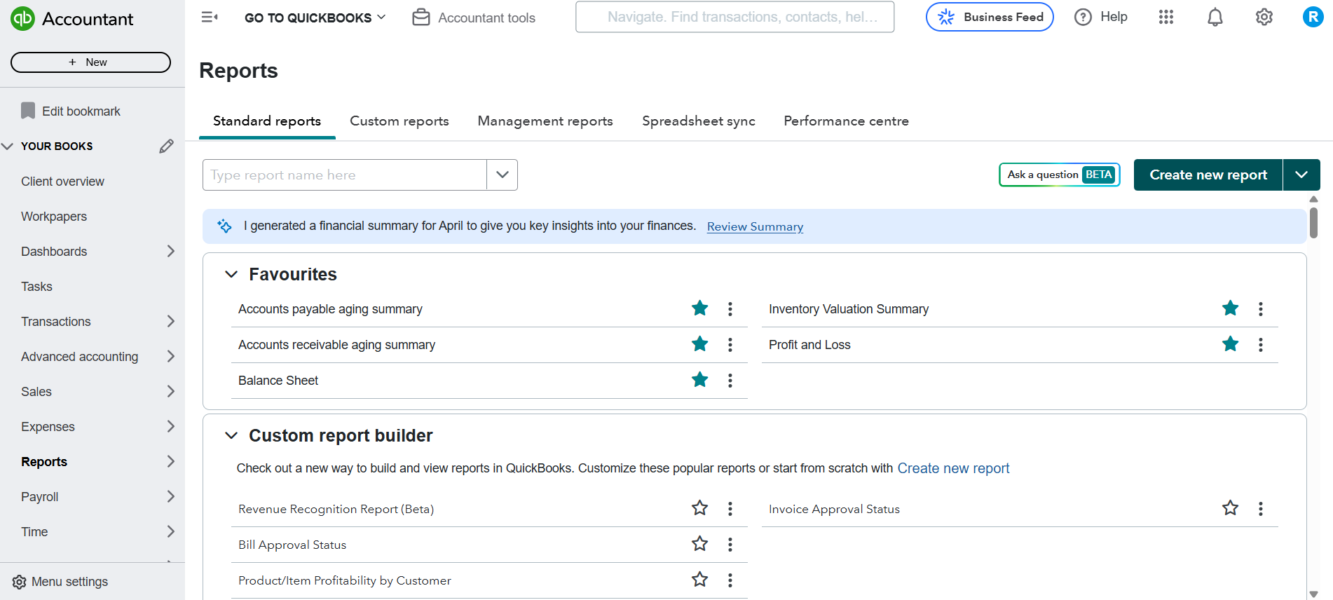Switch to the Management reports tab

point(545,121)
